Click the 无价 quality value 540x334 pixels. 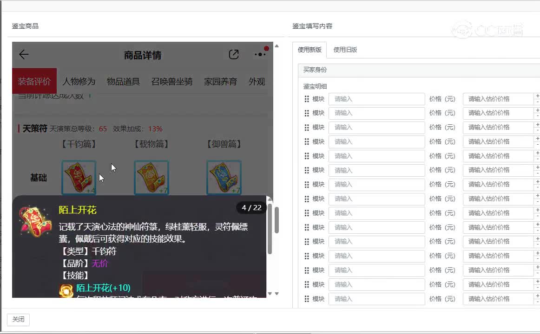[x=100, y=263]
